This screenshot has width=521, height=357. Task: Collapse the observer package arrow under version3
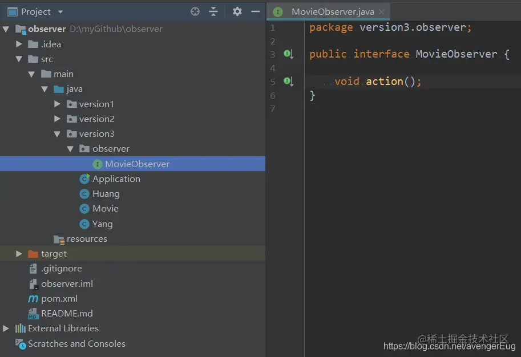tap(70, 149)
